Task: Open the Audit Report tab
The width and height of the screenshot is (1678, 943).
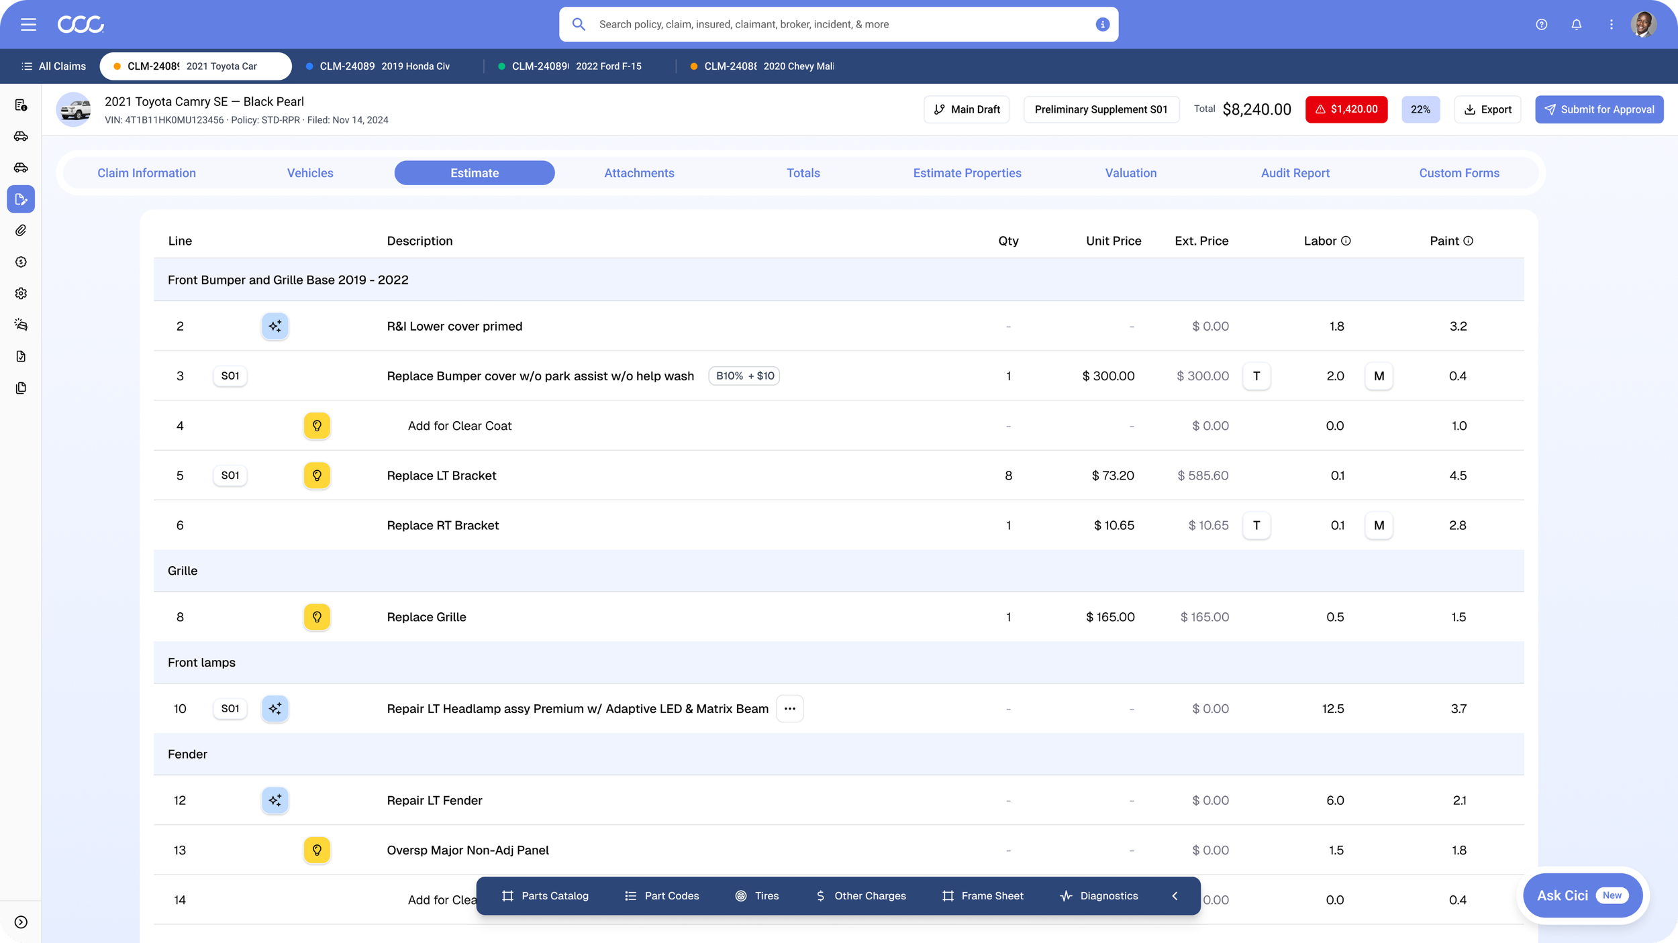Action: (x=1295, y=173)
